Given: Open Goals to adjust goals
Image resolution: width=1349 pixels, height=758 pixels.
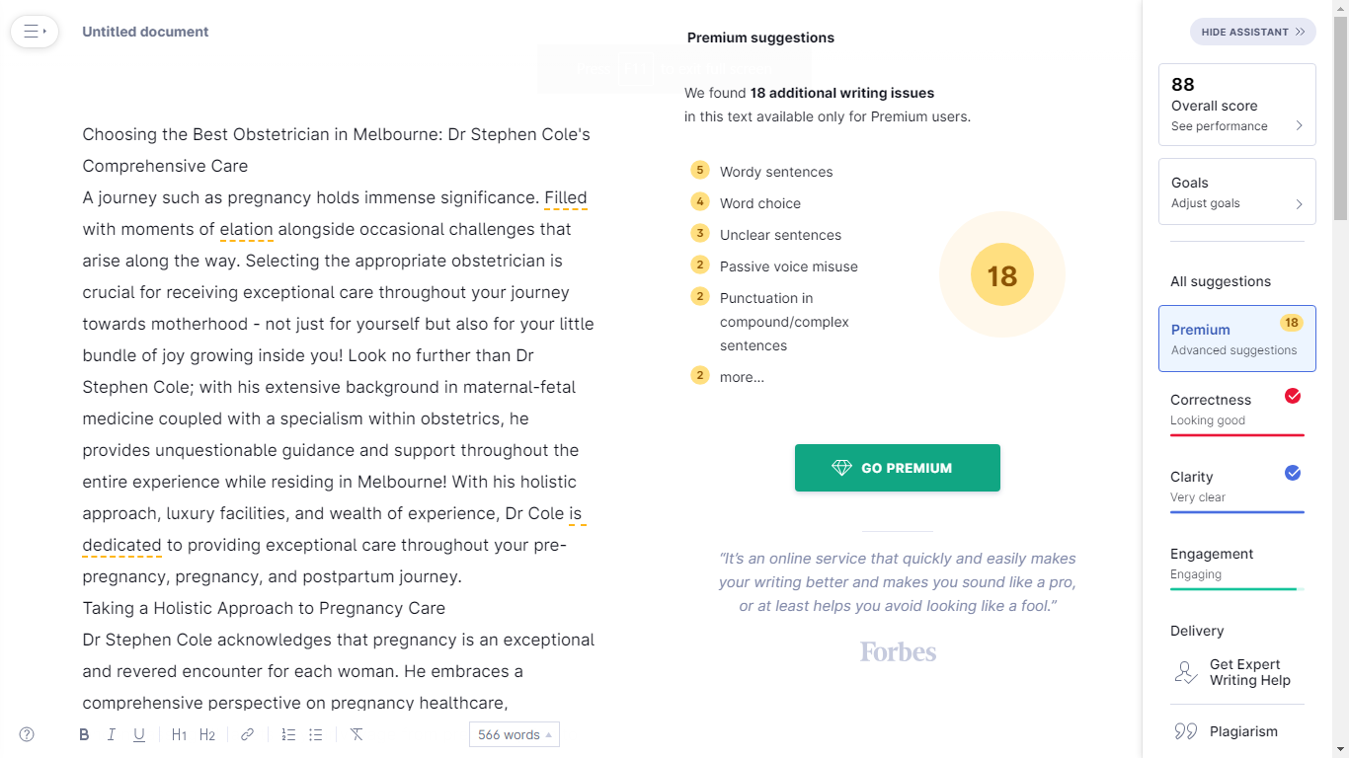Looking at the screenshot, I should coord(1236,191).
